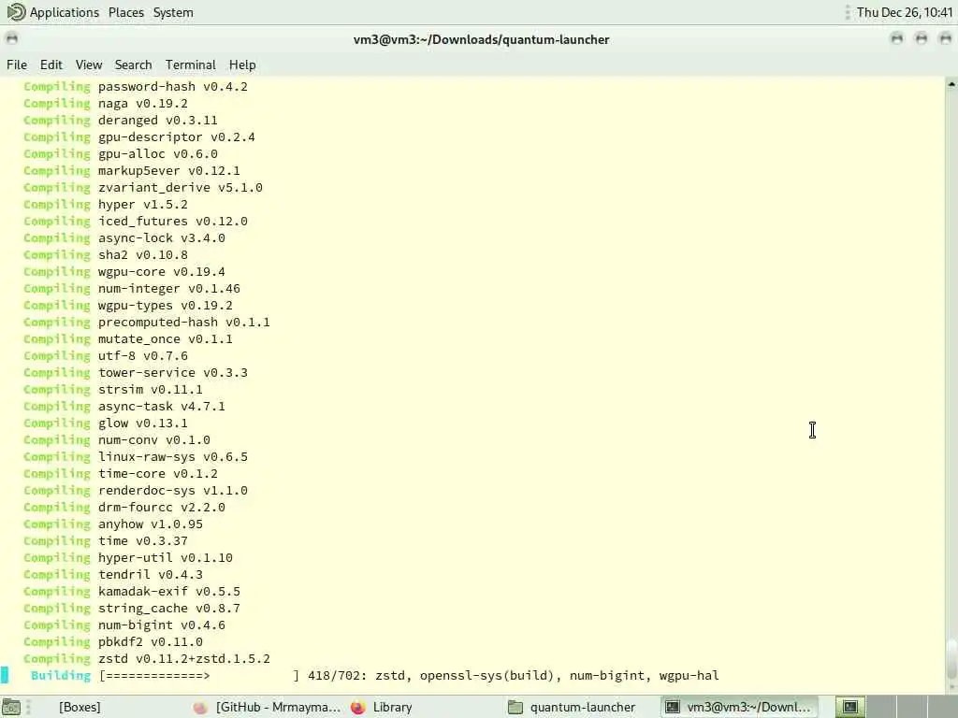
Task: Click the Show Desktop icon in the bottom panel
Action: (x=11, y=707)
